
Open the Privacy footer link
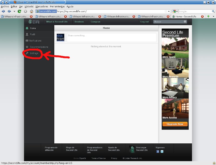coord(114,159)
